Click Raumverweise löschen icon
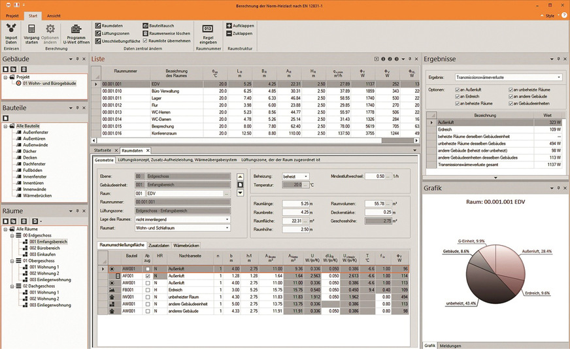 point(145,33)
